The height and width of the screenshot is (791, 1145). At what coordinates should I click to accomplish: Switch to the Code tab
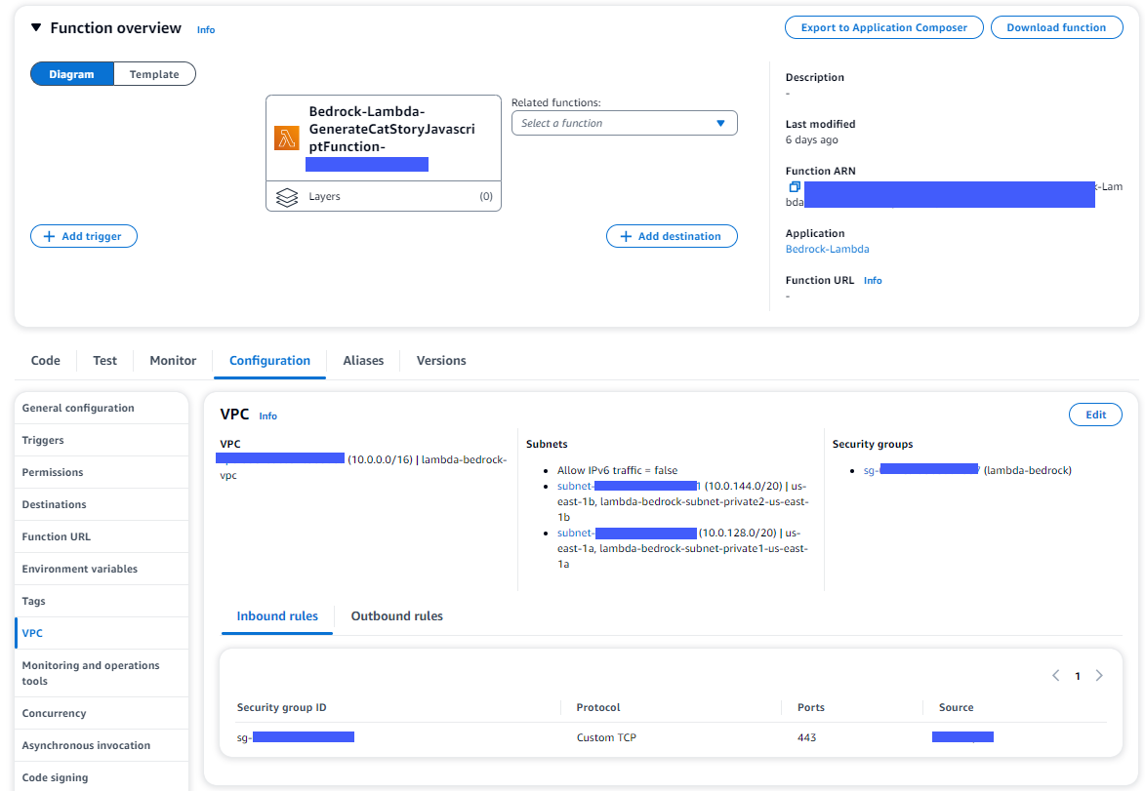tap(45, 361)
